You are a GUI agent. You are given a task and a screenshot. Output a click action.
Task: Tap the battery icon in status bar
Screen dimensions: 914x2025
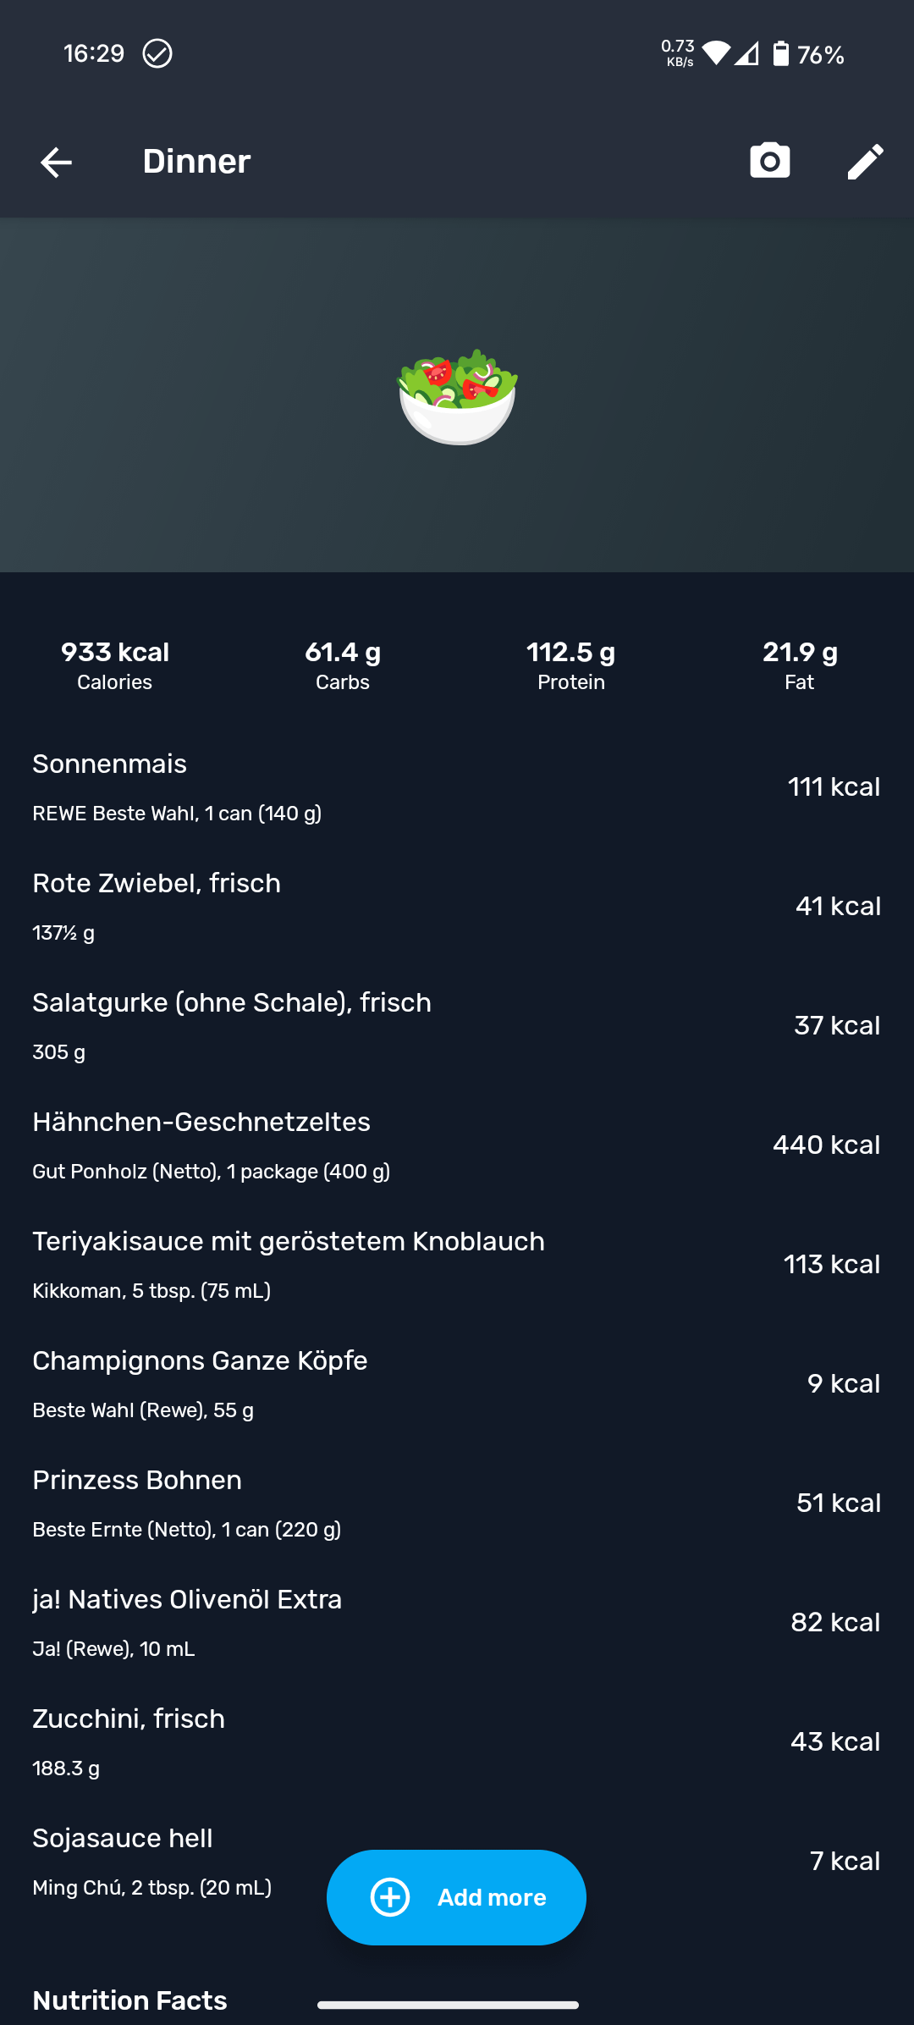(781, 54)
